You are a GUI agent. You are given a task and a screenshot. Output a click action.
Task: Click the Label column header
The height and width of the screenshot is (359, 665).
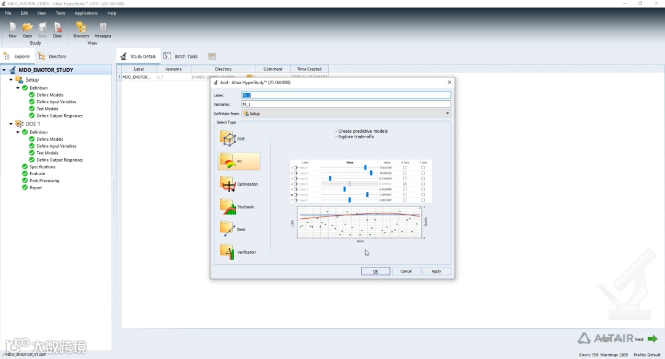coord(139,69)
